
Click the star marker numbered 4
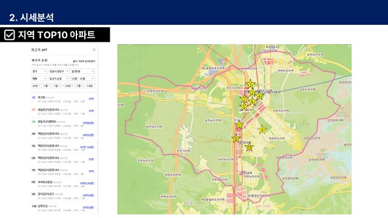point(259,96)
